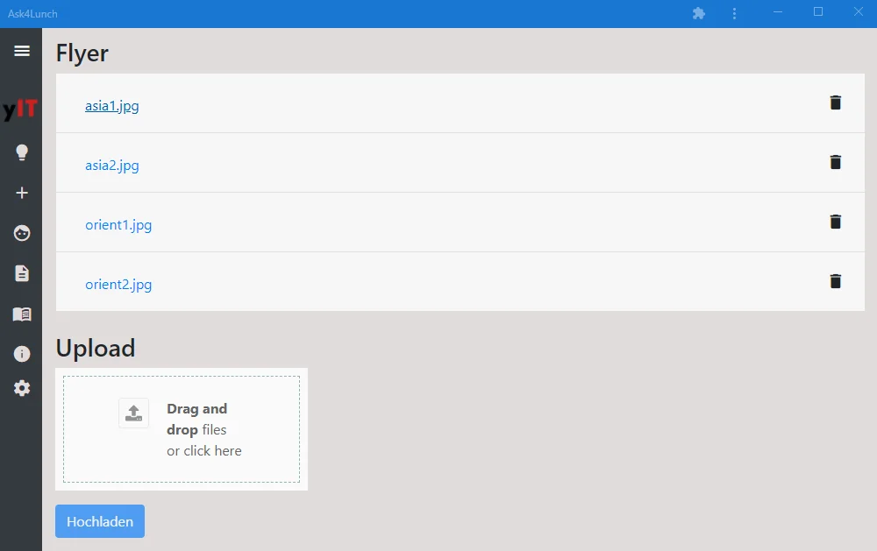Open the orient1.jpg flyer link
Viewport: 877px width, 551px height.
point(118,225)
